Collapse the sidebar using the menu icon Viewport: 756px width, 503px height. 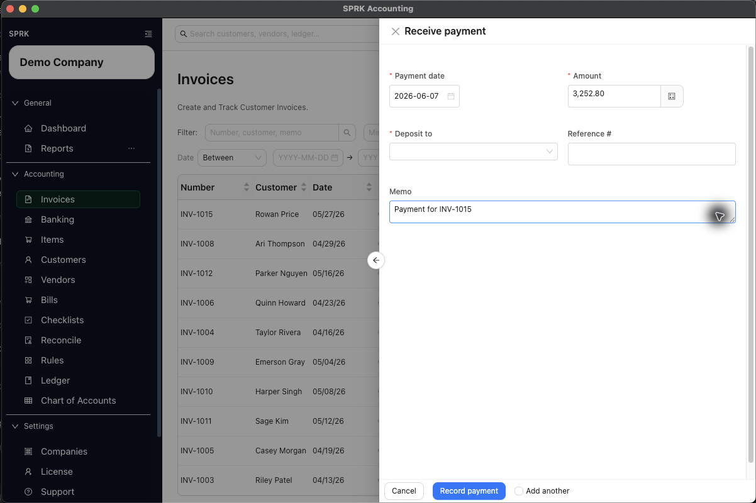(148, 34)
